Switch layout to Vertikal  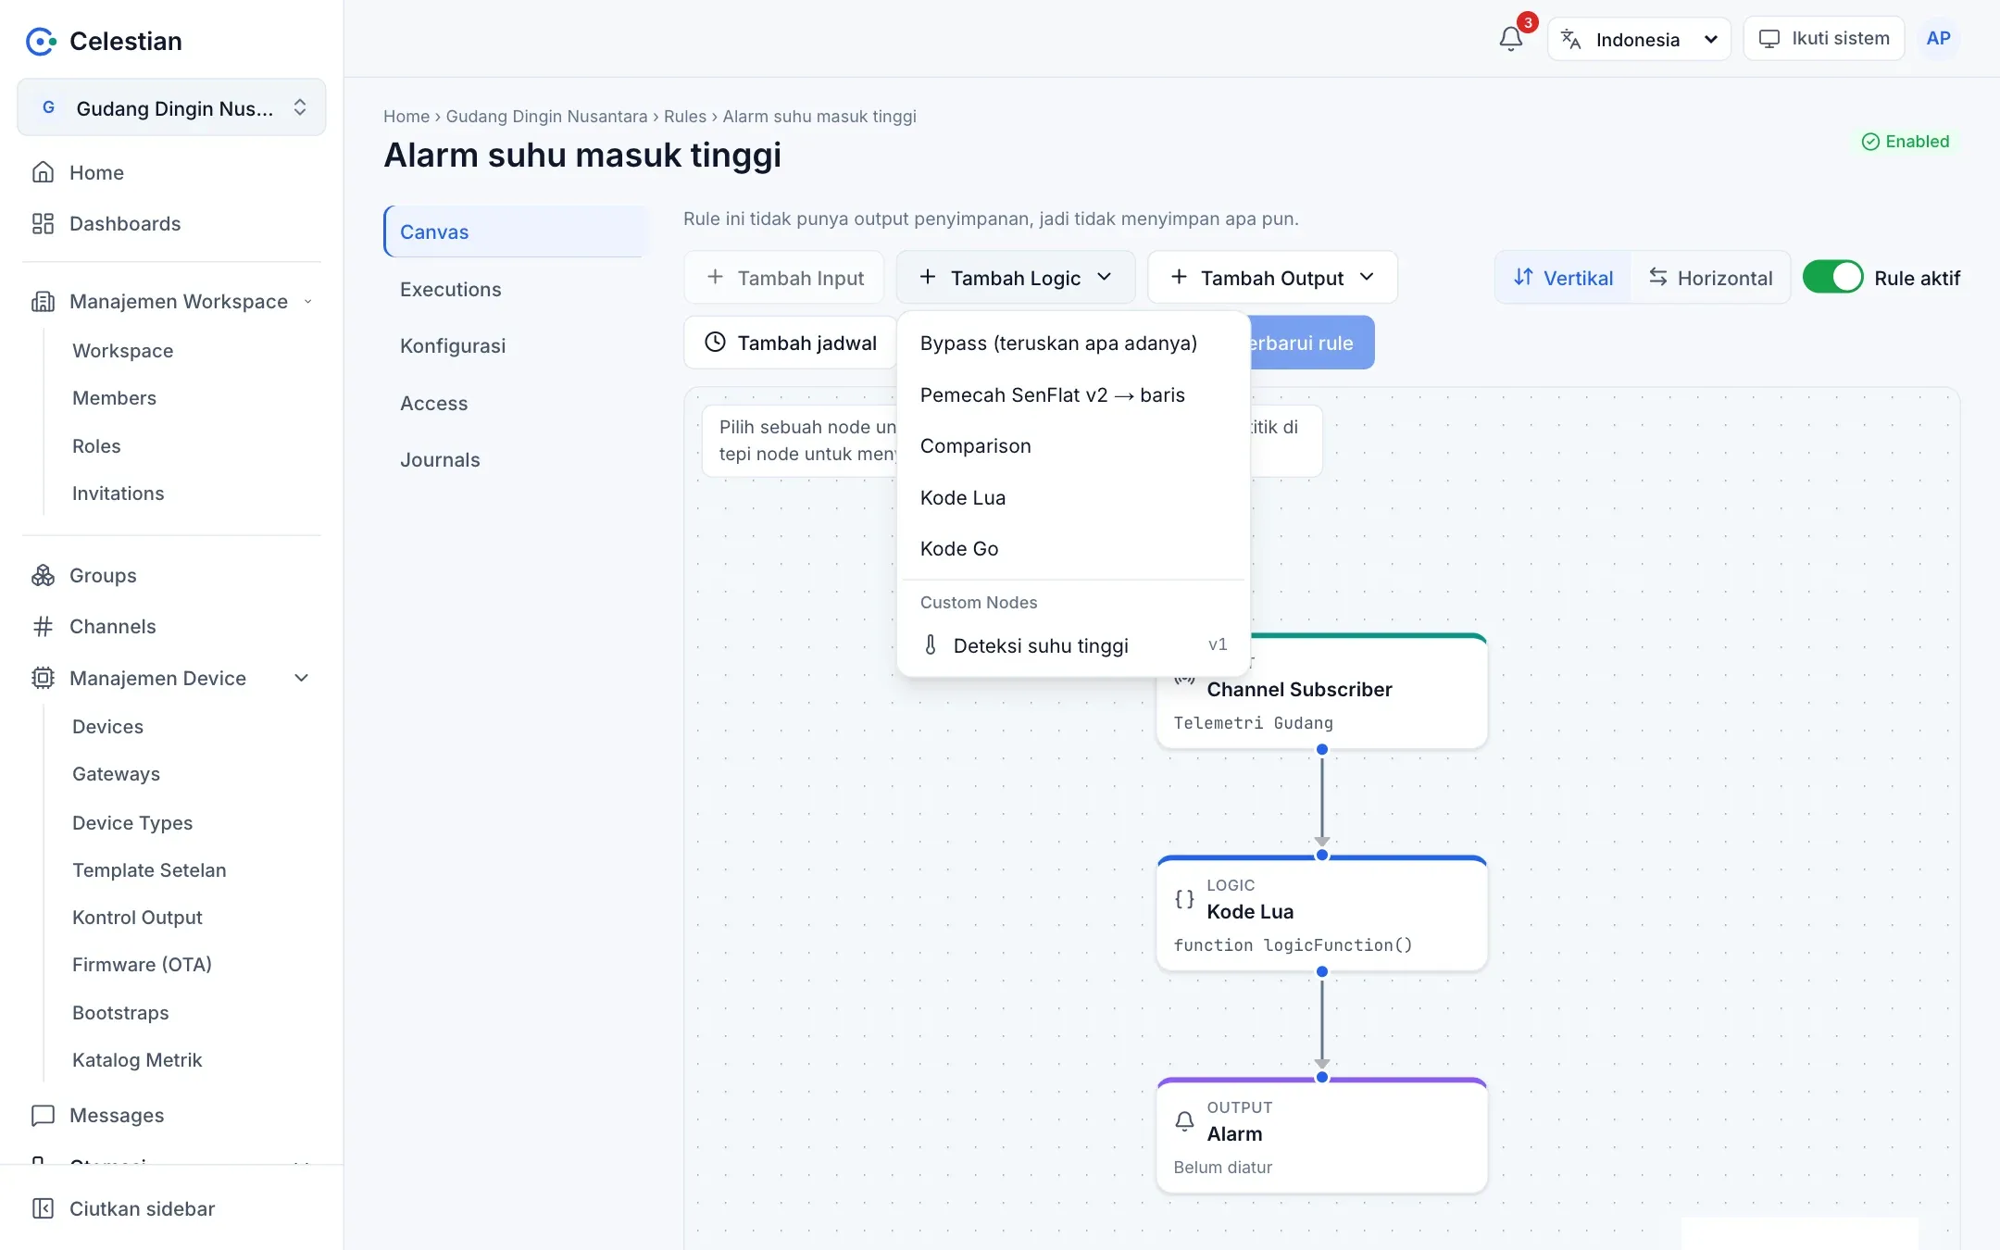(1563, 277)
